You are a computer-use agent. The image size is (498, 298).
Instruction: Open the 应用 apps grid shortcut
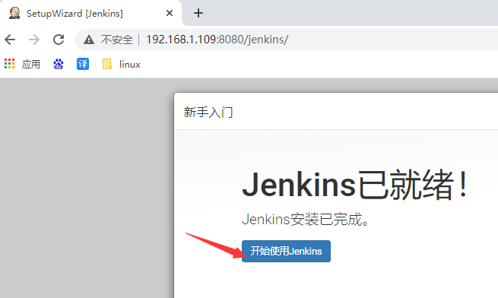click(x=22, y=64)
